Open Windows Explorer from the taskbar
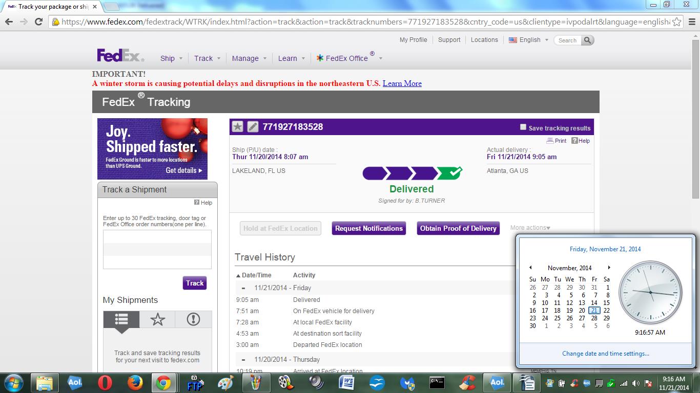 (x=45, y=383)
